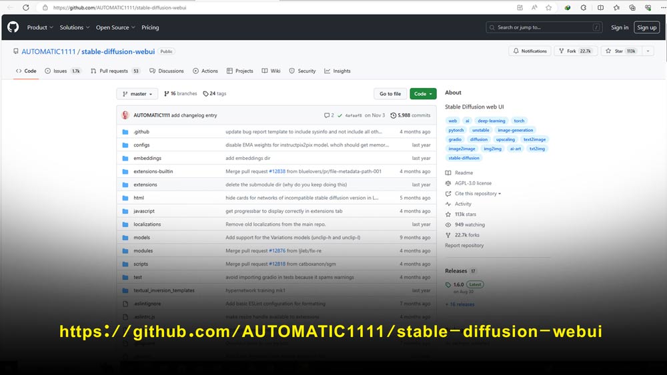Click the browser favorites star icon
The image size is (667, 375).
(549, 7)
